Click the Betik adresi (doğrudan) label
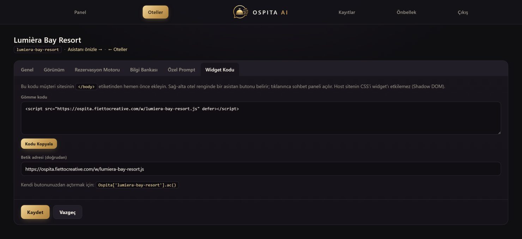The width and height of the screenshot is (522, 239). click(x=44, y=157)
